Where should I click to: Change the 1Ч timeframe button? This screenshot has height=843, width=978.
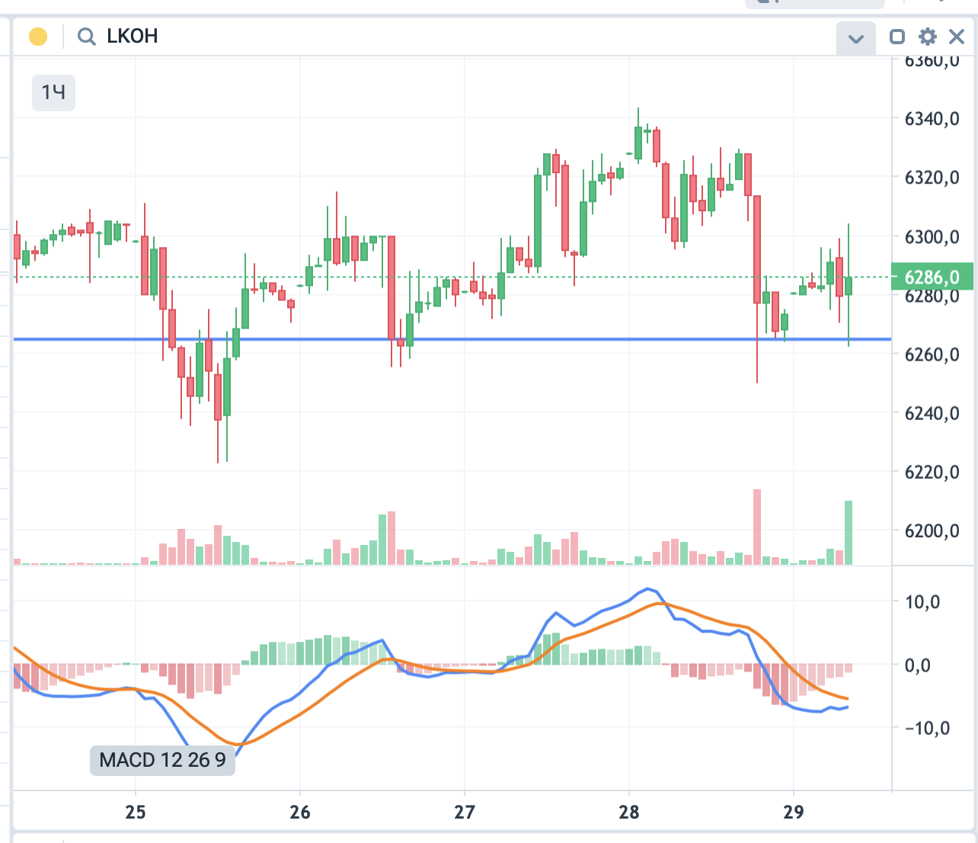53,93
